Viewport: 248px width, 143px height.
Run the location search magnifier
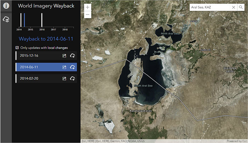(241, 7)
